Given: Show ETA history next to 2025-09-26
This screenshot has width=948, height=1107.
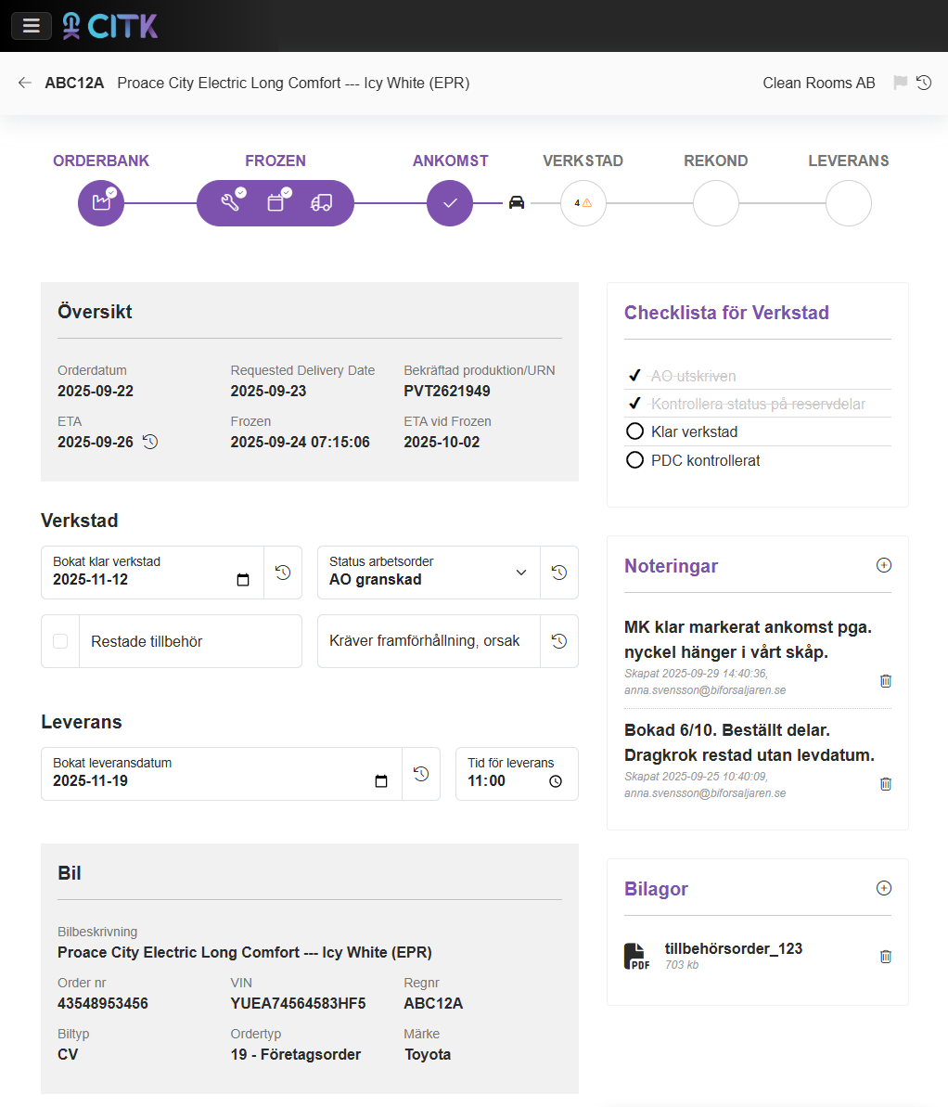Looking at the screenshot, I should [150, 442].
